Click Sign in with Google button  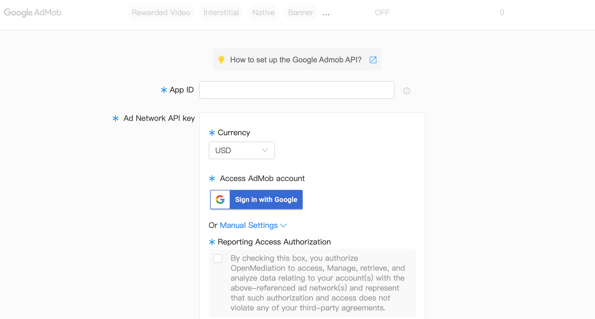click(256, 199)
